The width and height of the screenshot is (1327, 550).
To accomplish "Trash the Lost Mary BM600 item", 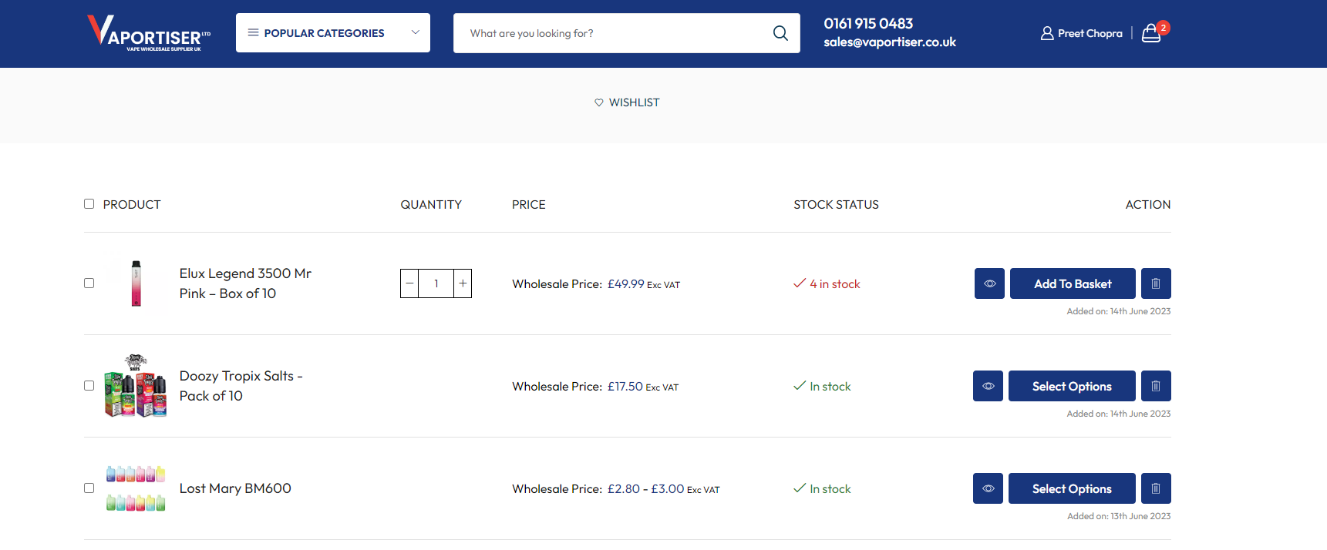I will pos(1156,488).
